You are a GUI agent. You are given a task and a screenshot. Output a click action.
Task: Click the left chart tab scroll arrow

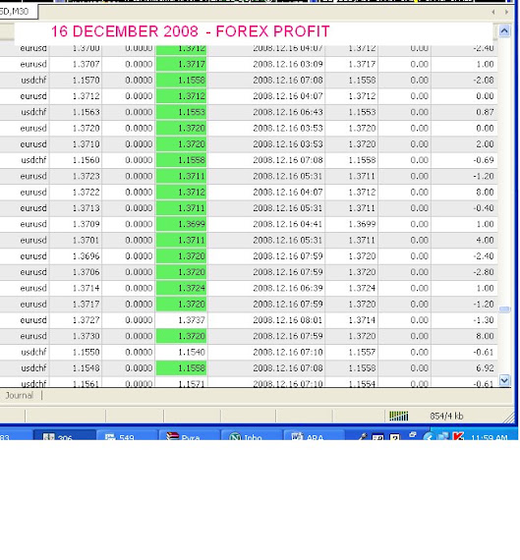coord(493,12)
